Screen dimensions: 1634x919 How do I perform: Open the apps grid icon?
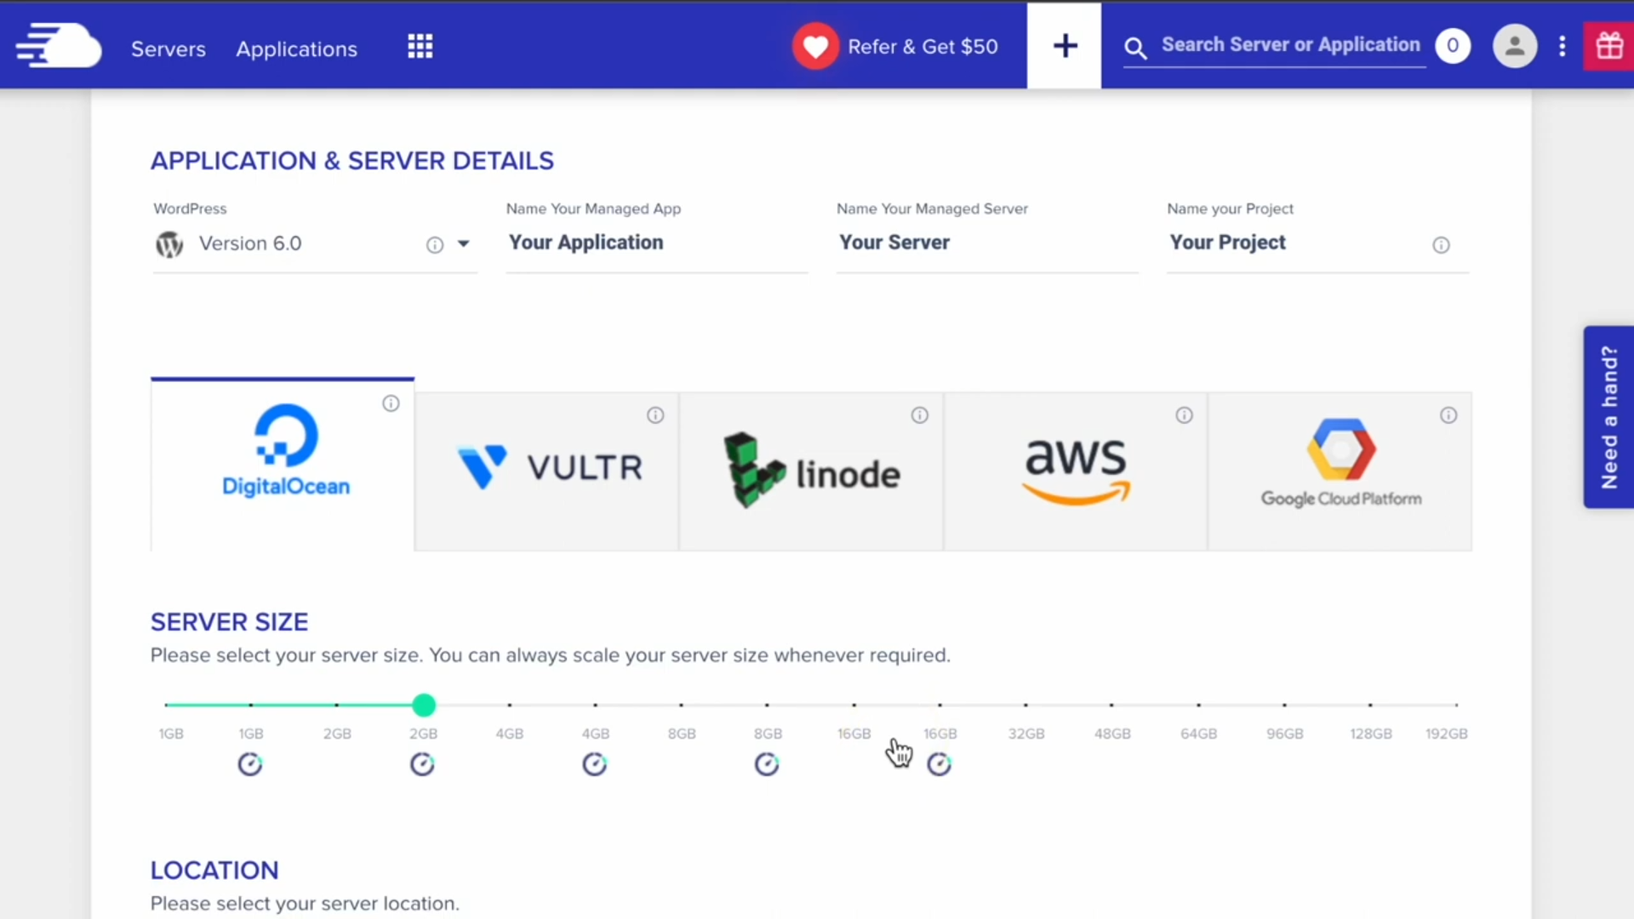[x=420, y=46]
